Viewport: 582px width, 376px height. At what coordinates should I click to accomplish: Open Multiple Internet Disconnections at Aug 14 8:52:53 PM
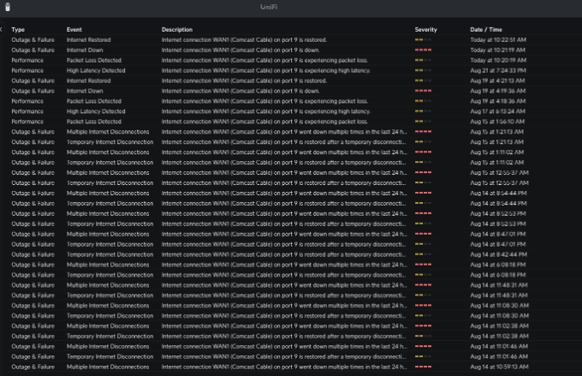pyautogui.click(x=108, y=213)
